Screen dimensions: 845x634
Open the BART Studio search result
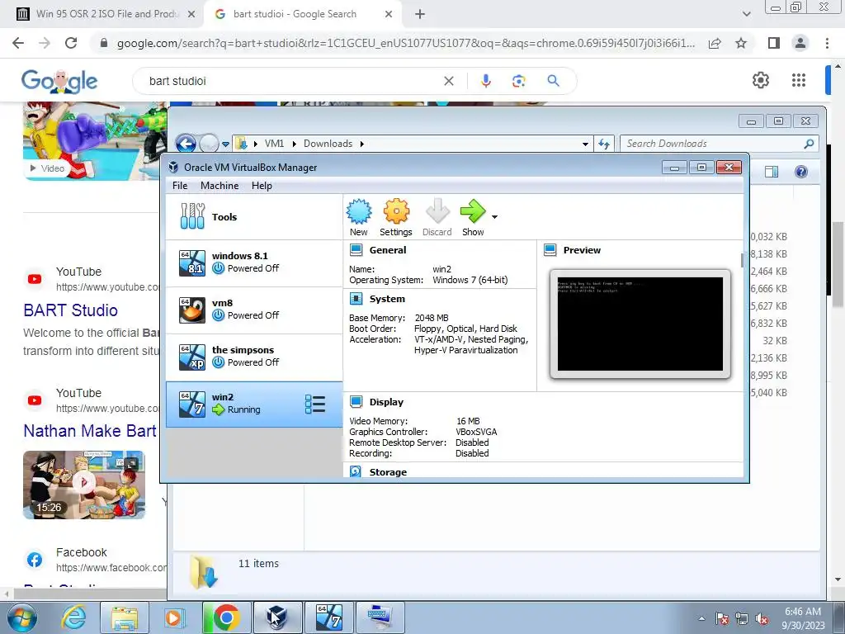pyautogui.click(x=71, y=310)
